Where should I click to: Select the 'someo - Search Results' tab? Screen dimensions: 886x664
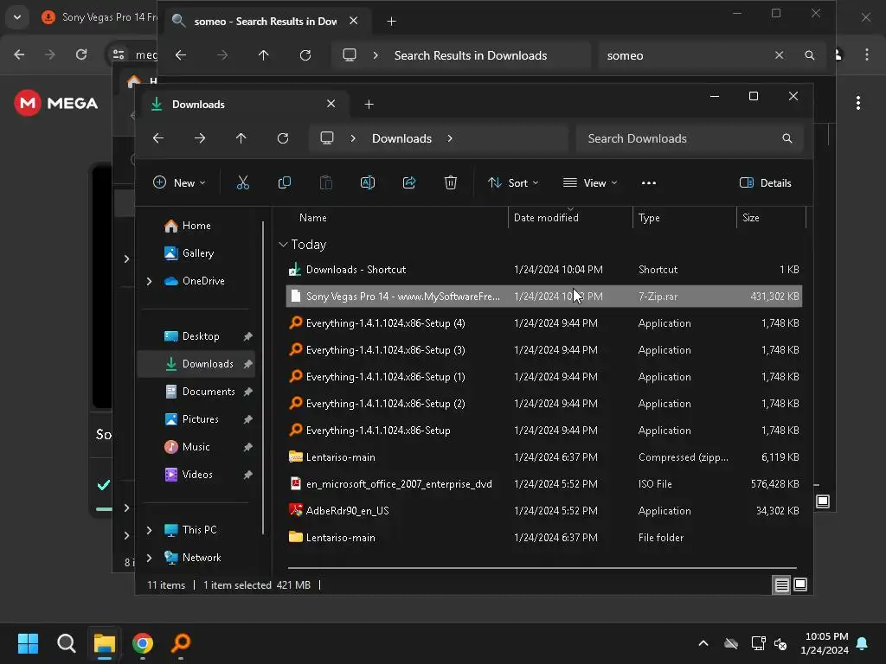266,21
